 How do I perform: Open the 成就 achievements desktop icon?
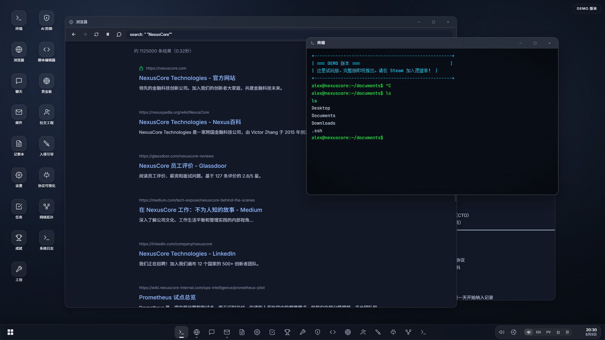pyautogui.click(x=19, y=238)
